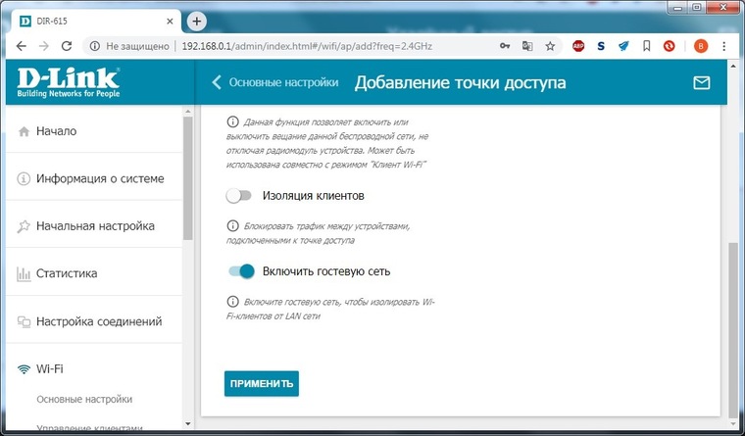745x436 pixels.
Task: Click the Telegram paper plane extension icon
Action: pos(622,46)
